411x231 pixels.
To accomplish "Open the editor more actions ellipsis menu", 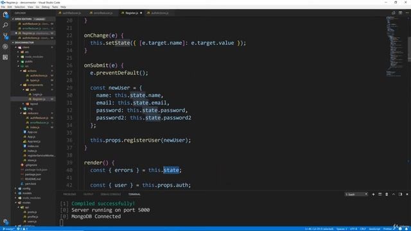I will click(407, 13).
